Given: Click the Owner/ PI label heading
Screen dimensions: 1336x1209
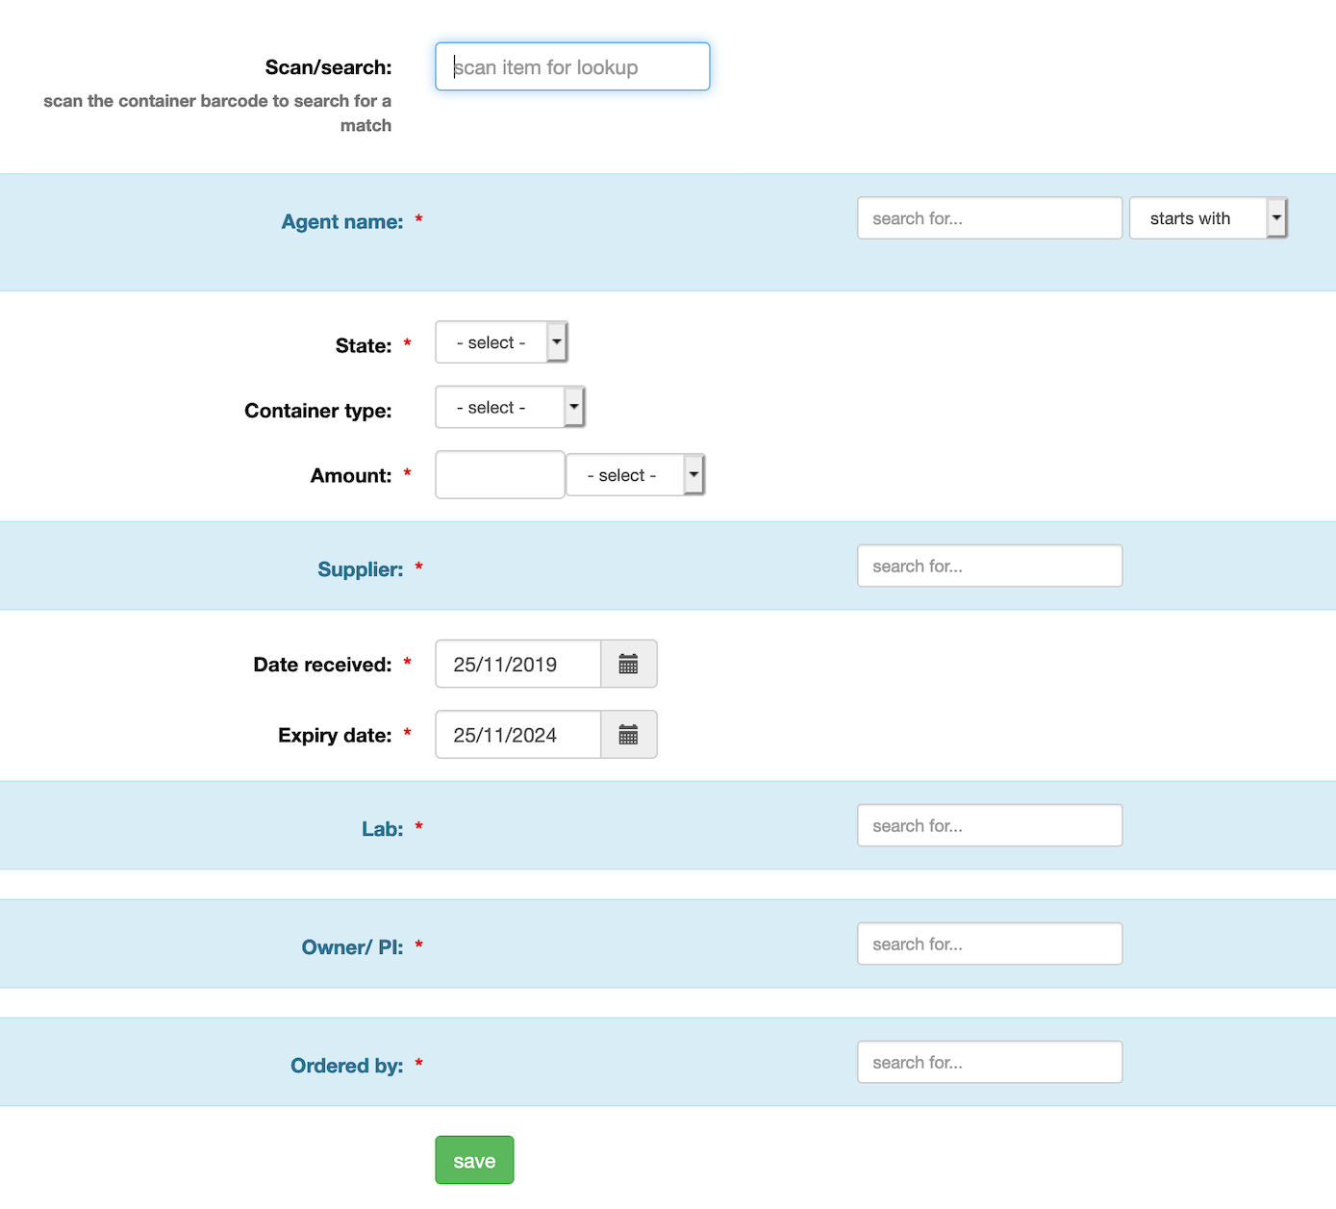Looking at the screenshot, I should [x=351, y=946].
